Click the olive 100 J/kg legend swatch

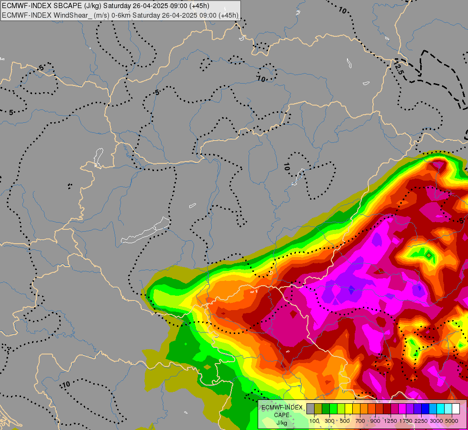pos(318,409)
